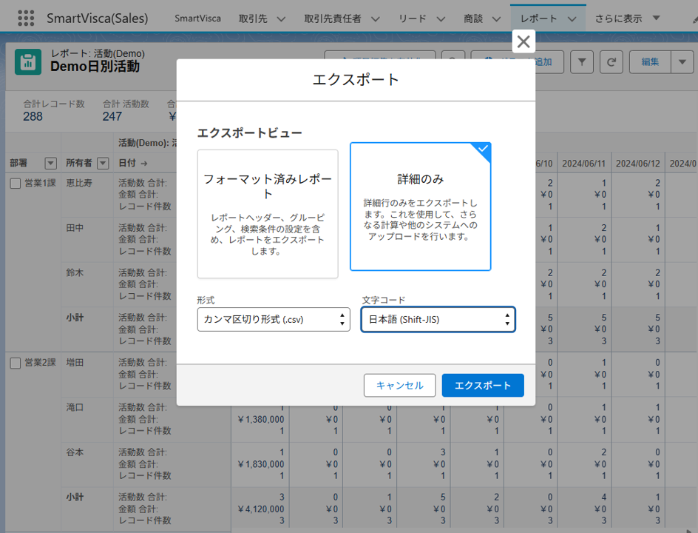The width and height of the screenshot is (698, 533).
Task: Click the filter funnel icon
Action: click(582, 62)
